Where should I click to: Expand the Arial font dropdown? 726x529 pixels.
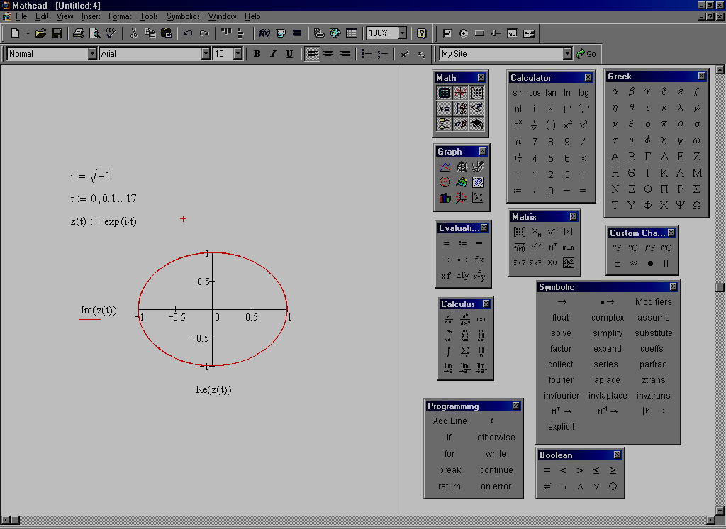(206, 54)
